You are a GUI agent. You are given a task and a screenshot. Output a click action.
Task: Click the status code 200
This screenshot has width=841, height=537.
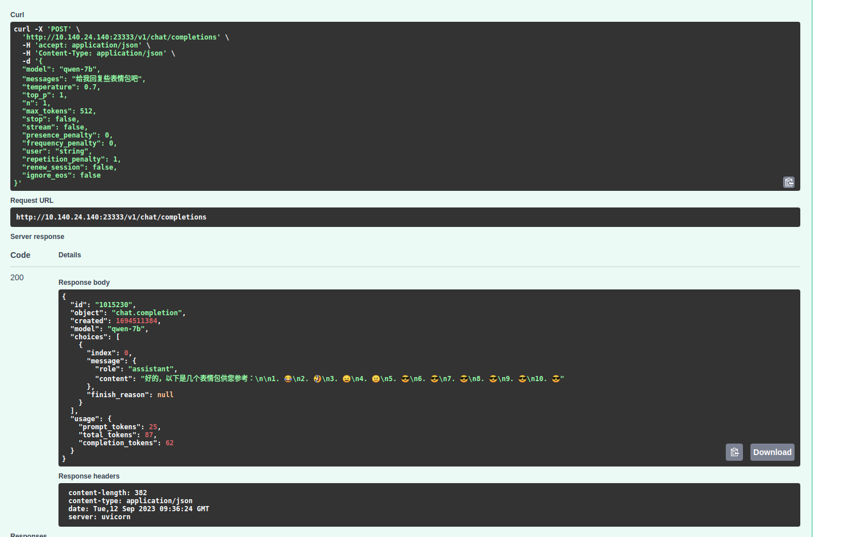pyautogui.click(x=17, y=277)
